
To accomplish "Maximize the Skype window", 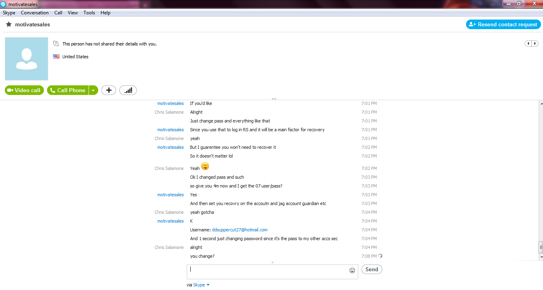I will coord(519,4).
